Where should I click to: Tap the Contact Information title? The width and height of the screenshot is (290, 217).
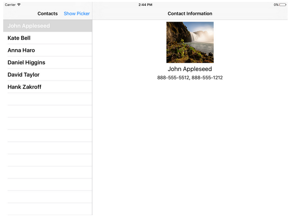(x=190, y=14)
